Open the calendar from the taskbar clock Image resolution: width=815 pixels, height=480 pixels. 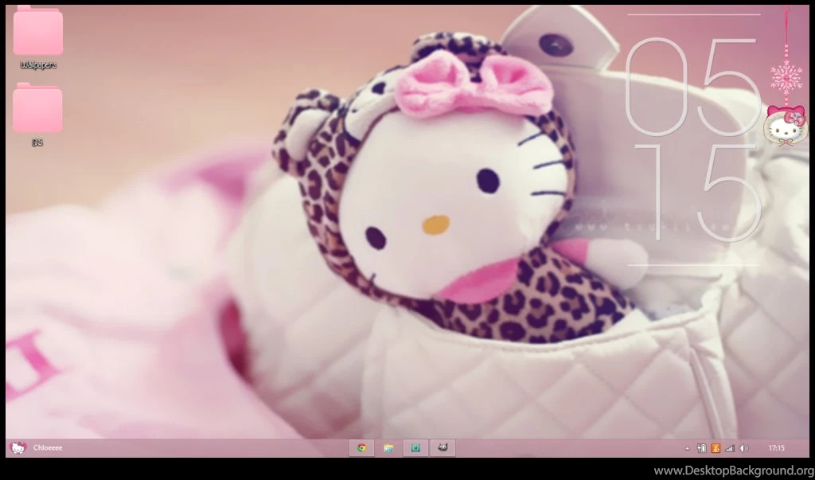(x=776, y=448)
